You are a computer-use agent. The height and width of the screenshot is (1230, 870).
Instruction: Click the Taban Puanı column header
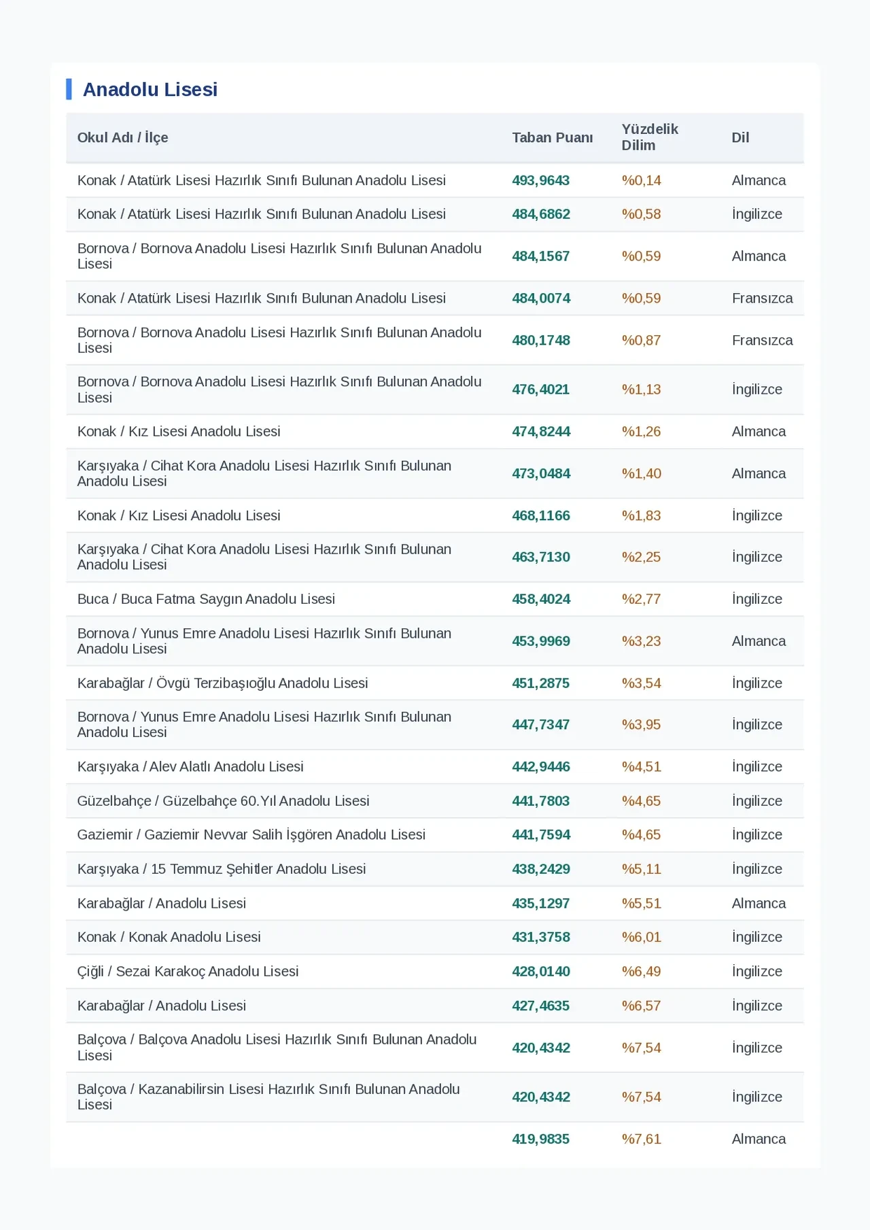(553, 137)
